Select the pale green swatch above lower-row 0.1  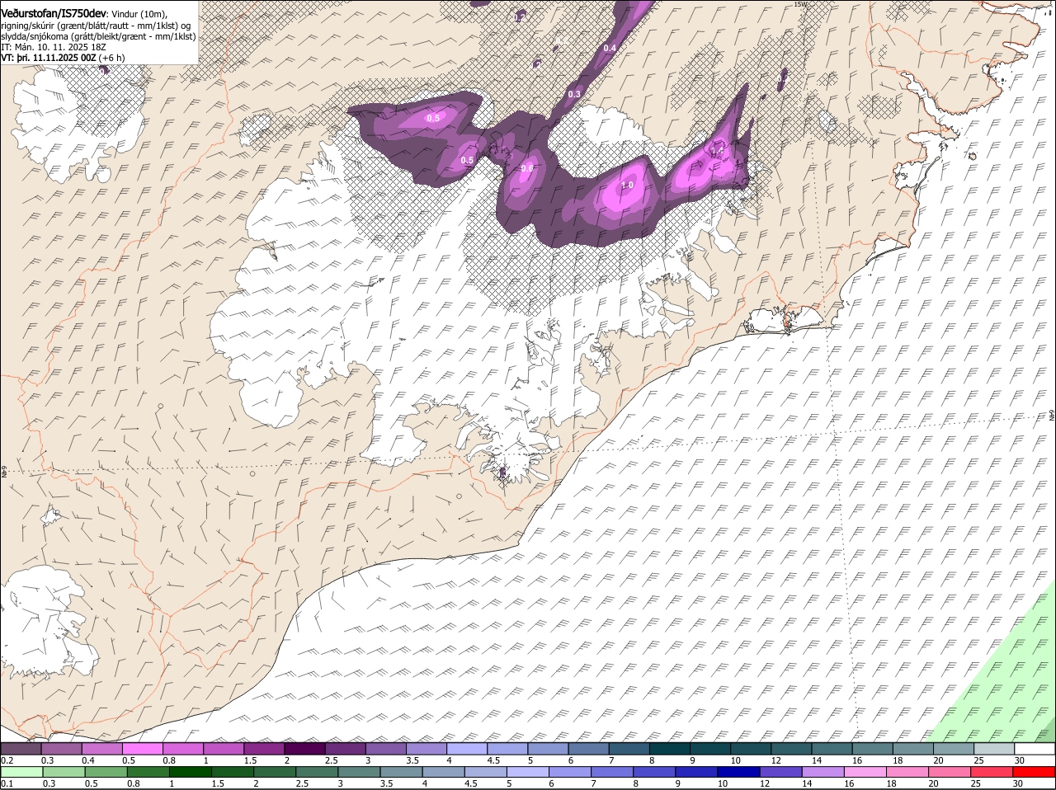tap(21, 772)
